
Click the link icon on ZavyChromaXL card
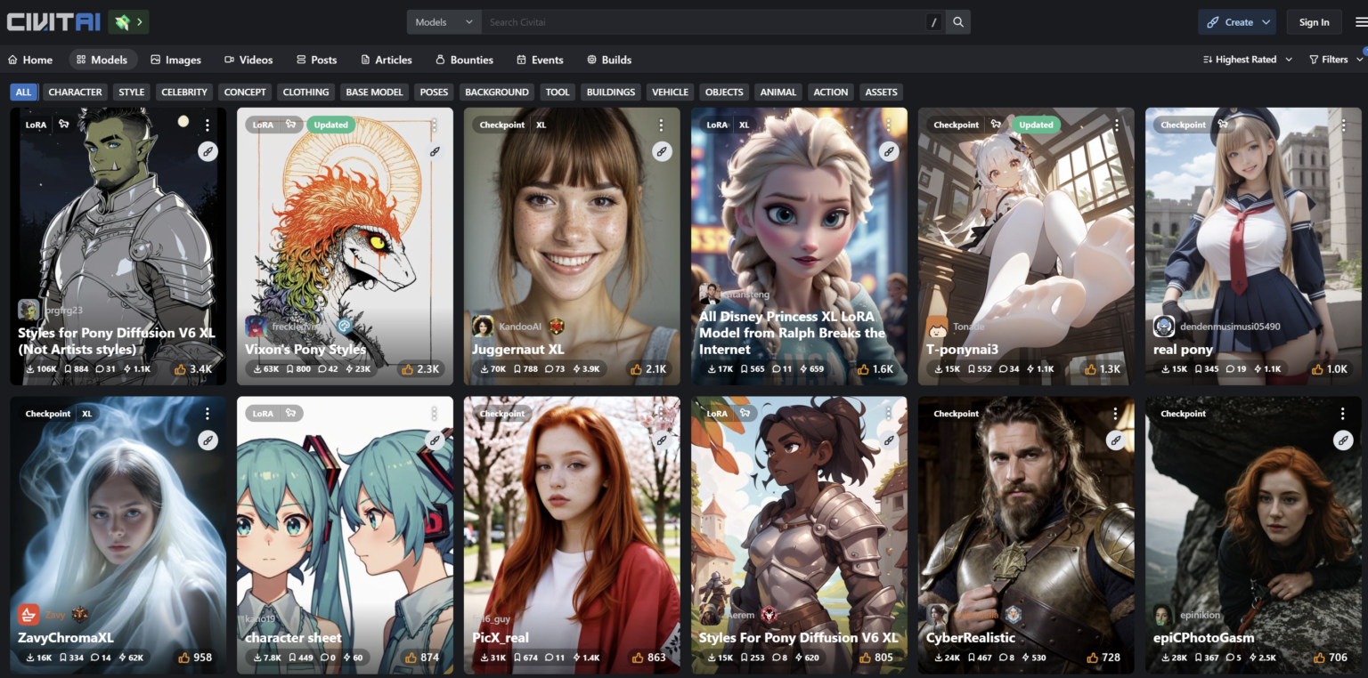click(x=208, y=440)
